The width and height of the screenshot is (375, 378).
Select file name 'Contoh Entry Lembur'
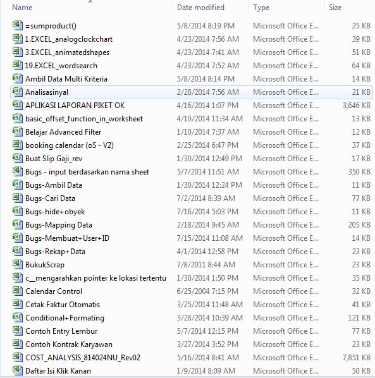click(61, 331)
